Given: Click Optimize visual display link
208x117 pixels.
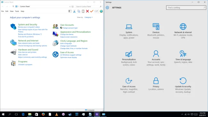Looking at the screenshot, I should coord(68,57).
